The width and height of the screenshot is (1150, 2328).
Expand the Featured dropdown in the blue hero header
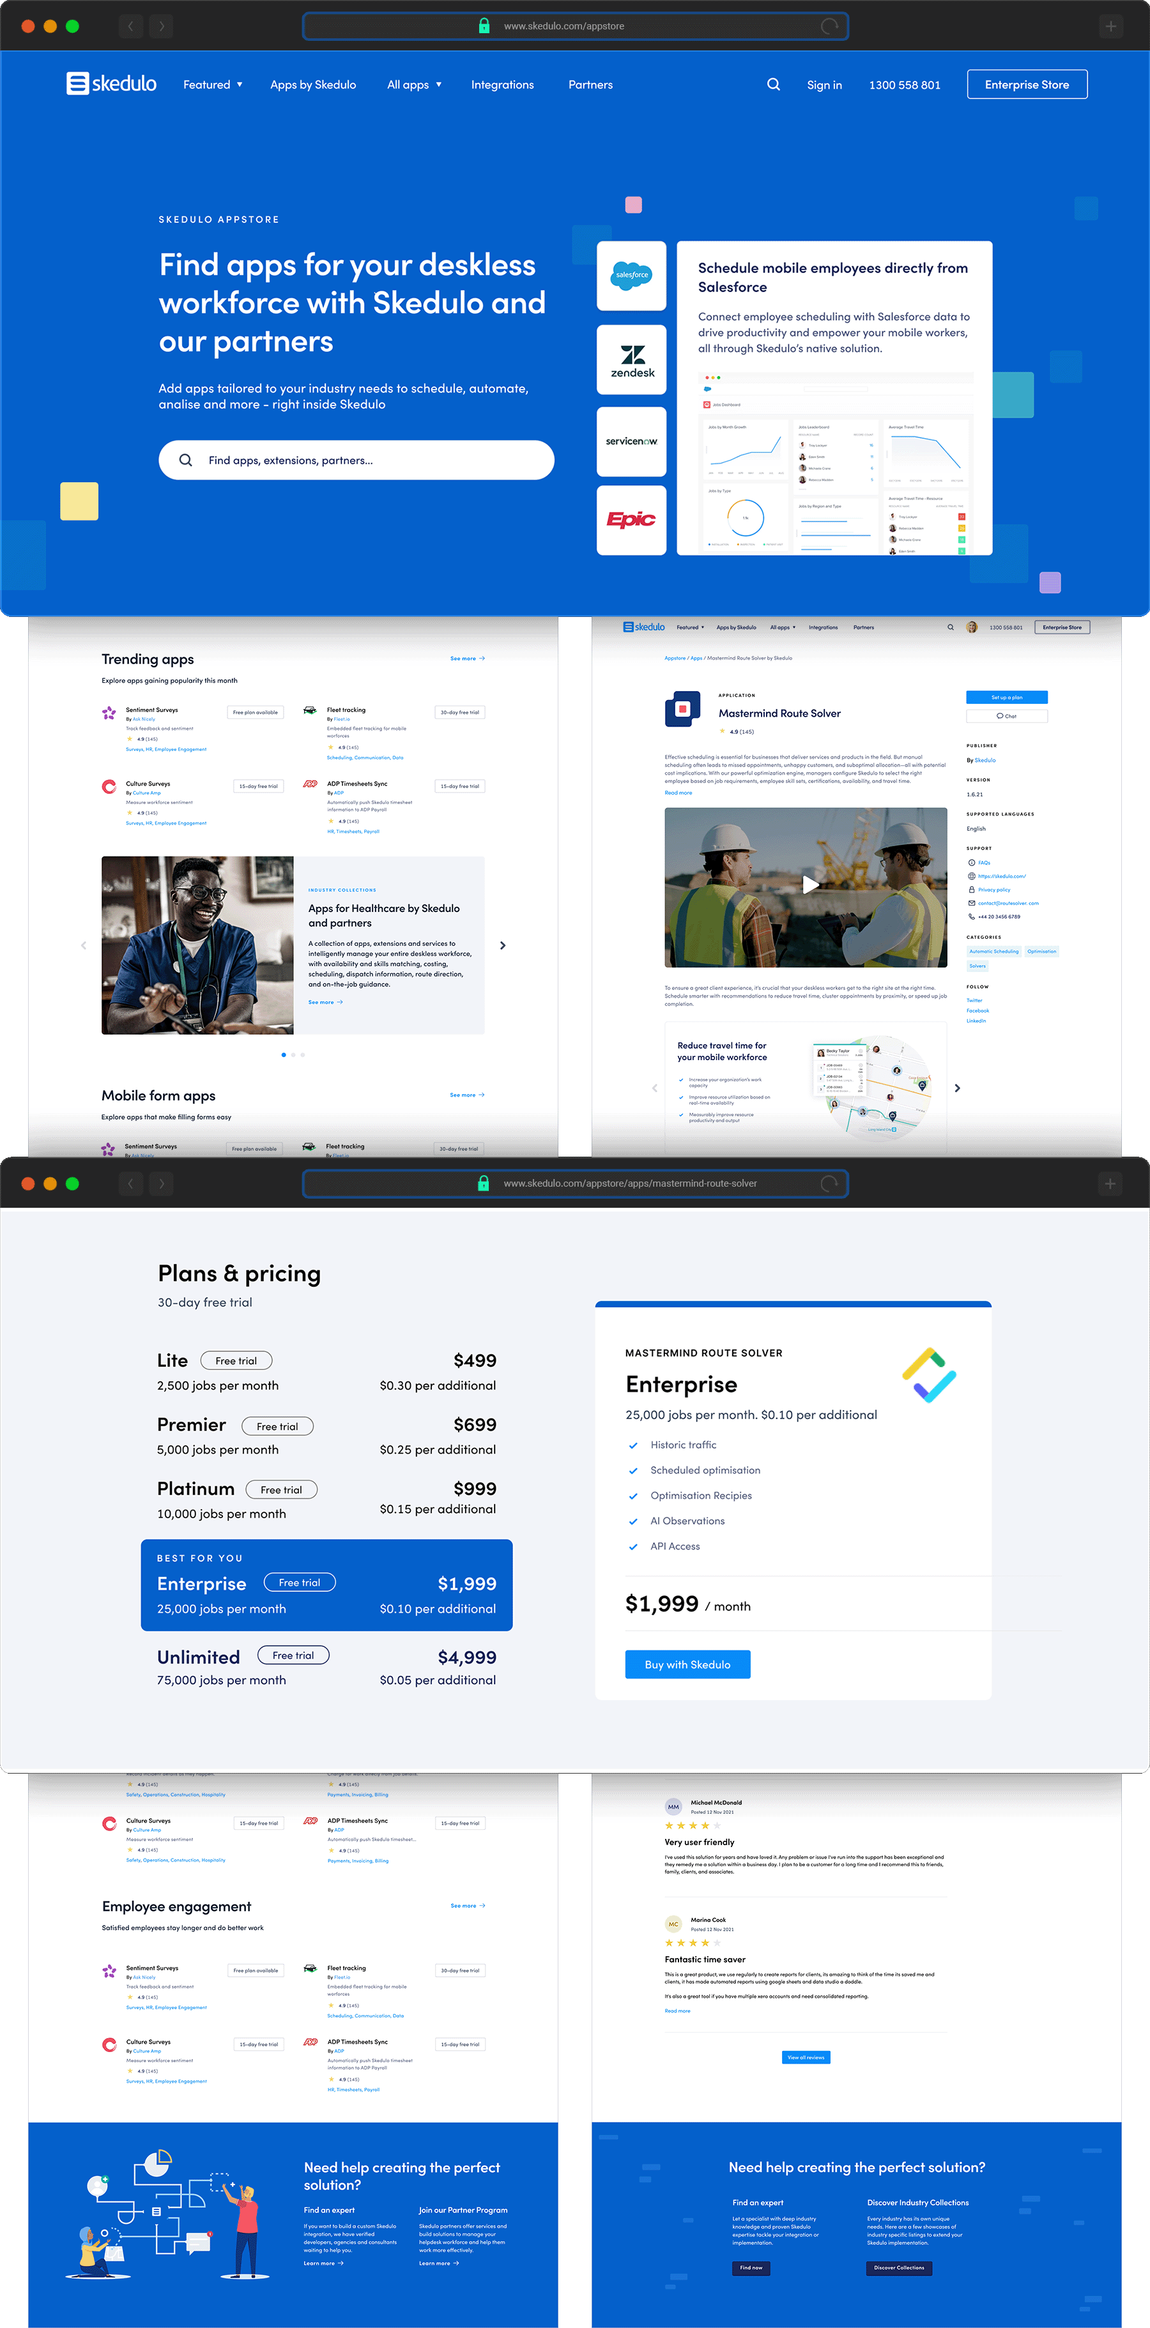[213, 84]
